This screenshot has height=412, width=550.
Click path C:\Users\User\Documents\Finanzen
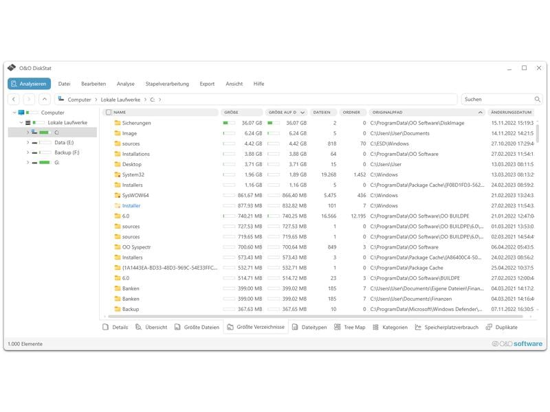(410, 299)
